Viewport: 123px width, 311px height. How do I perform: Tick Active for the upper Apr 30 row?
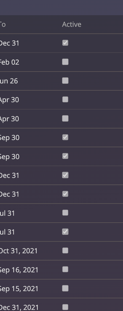(65, 99)
